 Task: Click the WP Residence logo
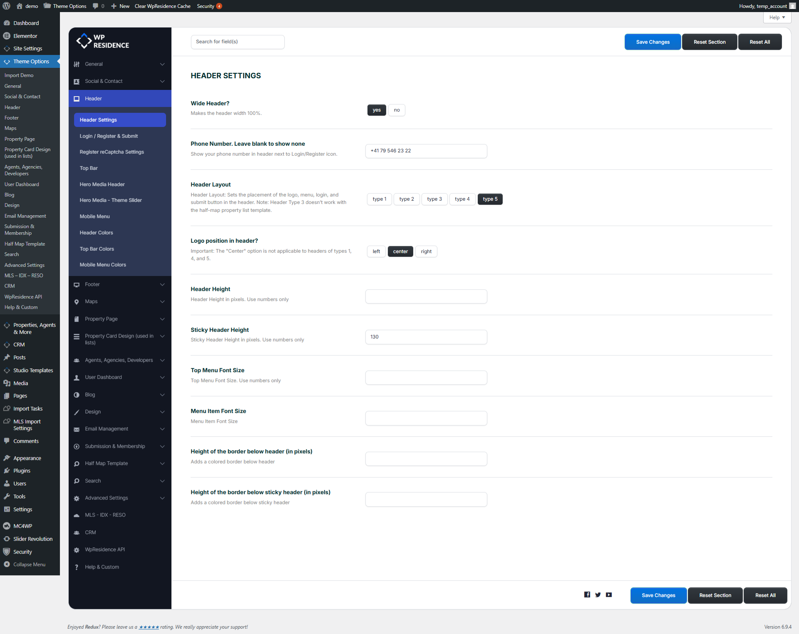click(103, 41)
